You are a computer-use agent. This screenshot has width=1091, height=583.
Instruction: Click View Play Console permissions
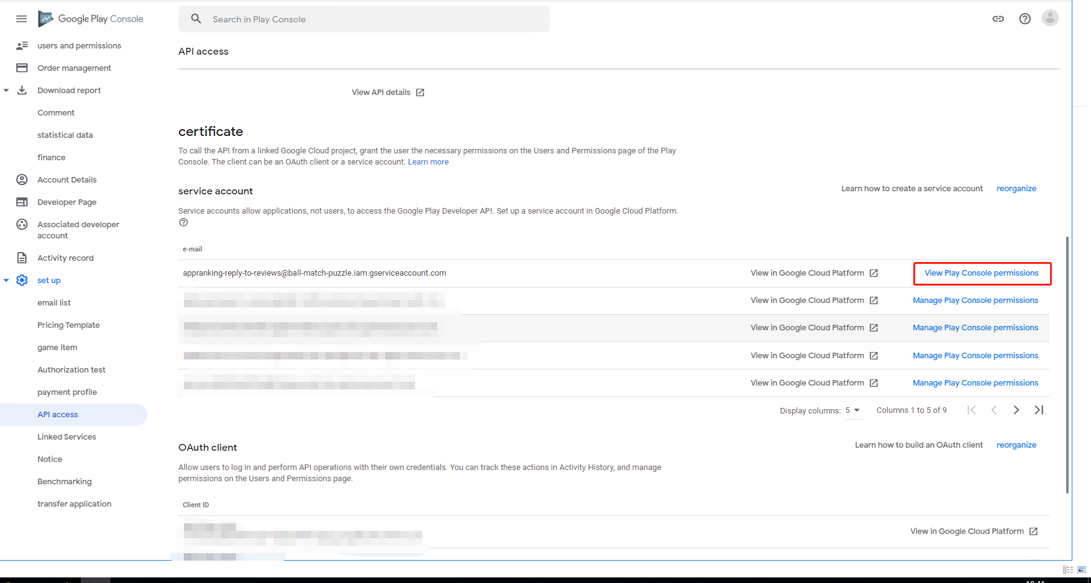982,273
